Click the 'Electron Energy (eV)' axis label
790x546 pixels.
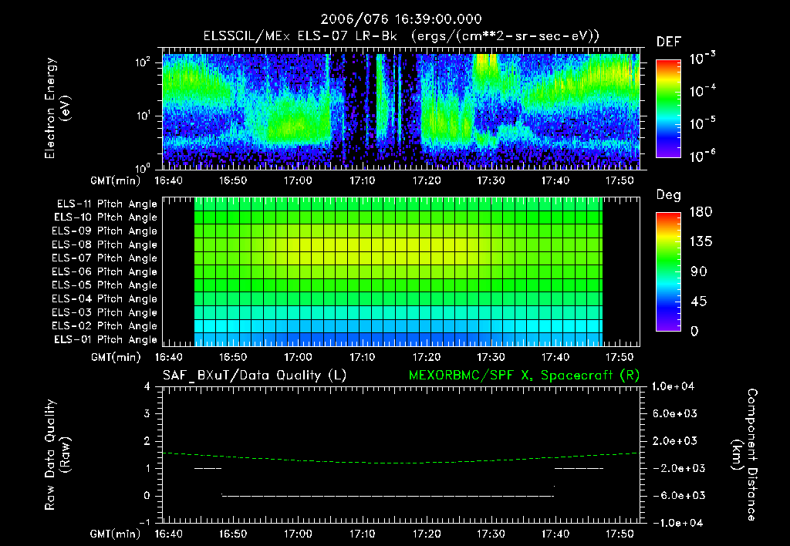point(57,108)
